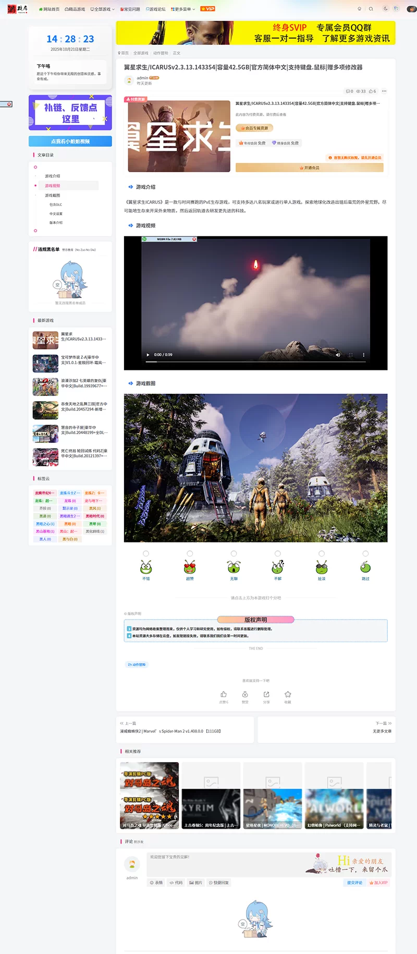Open previous article 漫威蜘蛛侠2 link
The height and width of the screenshot is (954, 417).
170,731
